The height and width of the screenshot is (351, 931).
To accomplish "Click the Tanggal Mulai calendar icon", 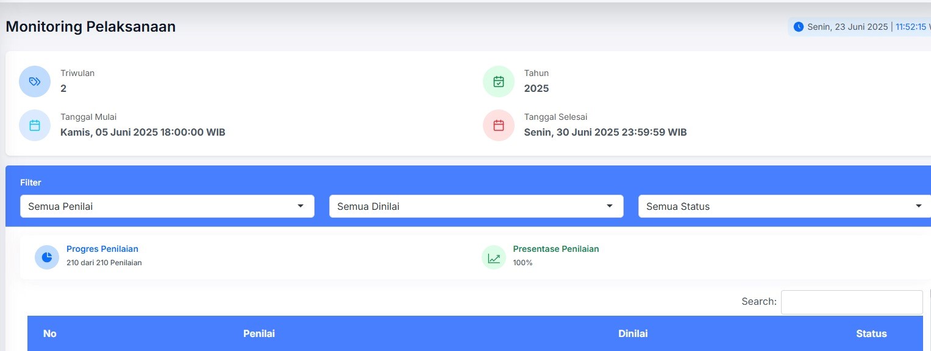I will 35,125.
